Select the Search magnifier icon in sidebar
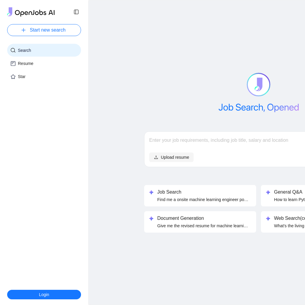Screen dimensions: 305x305 pyautogui.click(x=13, y=50)
